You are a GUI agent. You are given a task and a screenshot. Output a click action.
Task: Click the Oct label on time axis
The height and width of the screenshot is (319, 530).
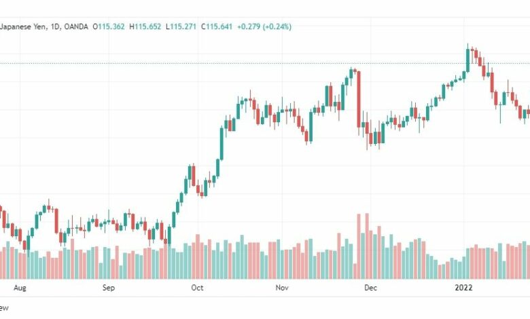coord(198,288)
